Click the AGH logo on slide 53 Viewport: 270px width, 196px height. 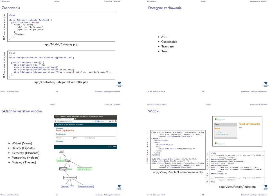pyautogui.click(x=119, y=84)
